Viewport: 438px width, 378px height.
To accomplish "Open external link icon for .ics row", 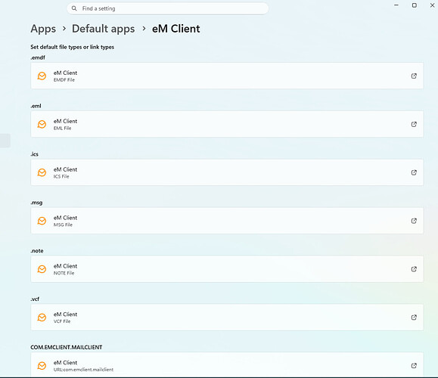I will [414, 172].
